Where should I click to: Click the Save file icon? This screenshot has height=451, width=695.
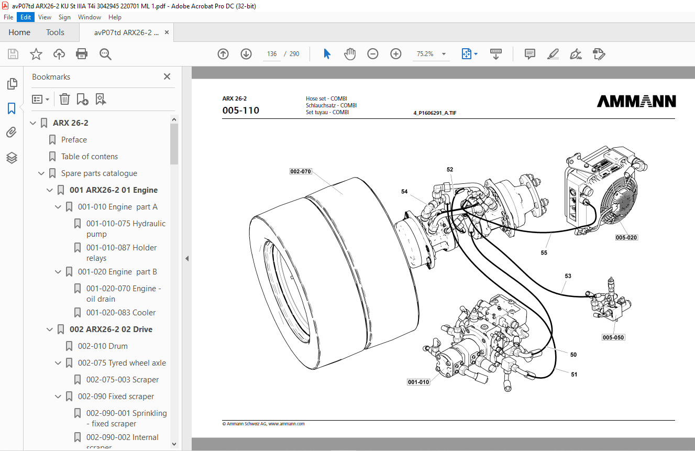13,54
